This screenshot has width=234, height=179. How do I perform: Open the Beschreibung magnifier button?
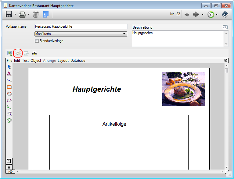click(x=225, y=27)
